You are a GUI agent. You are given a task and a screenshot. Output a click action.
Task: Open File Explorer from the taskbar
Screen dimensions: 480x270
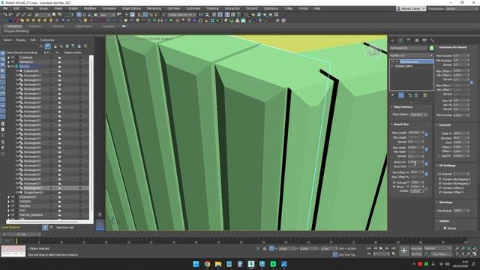[x=218, y=264]
